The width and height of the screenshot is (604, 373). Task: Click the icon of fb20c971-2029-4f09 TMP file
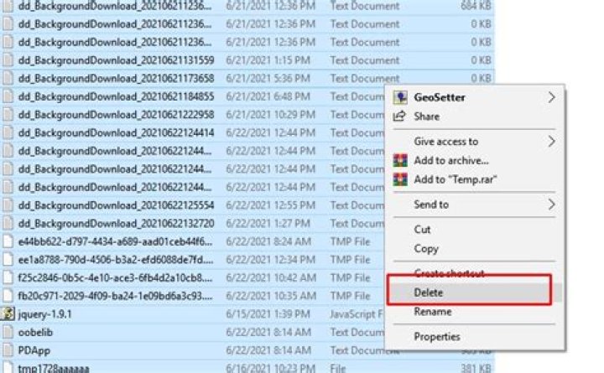click(8, 296)
